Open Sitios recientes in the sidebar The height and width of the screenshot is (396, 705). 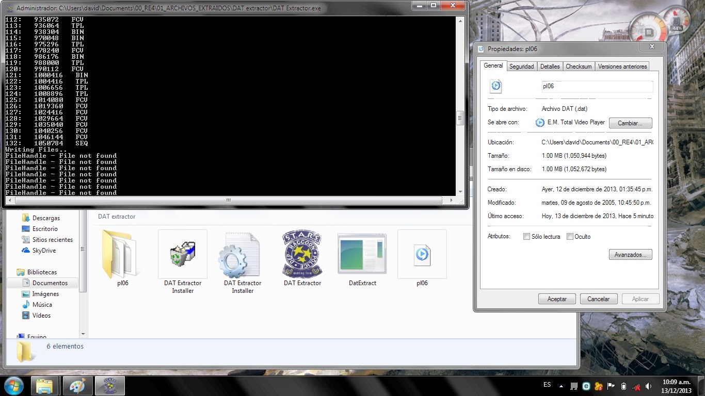pos(52,240)
